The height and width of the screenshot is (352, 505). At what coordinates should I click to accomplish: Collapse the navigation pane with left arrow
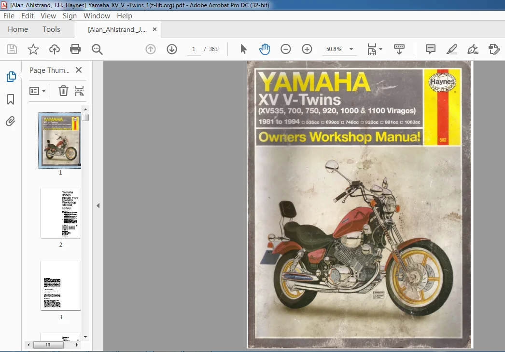(x=98, y=205)
